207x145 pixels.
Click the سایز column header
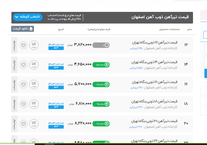(189, 29)
